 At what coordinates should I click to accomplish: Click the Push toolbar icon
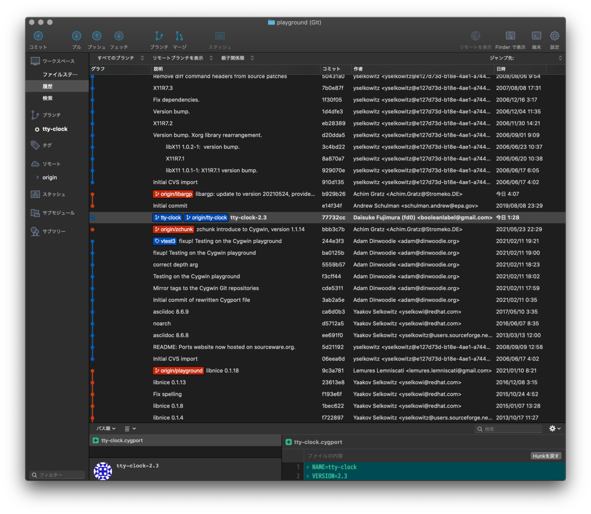point(97,36)
